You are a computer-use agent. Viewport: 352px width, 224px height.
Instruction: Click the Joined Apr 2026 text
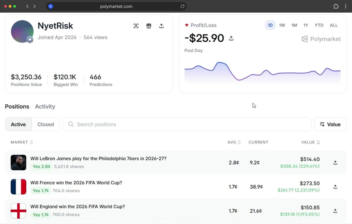(57, 38)
